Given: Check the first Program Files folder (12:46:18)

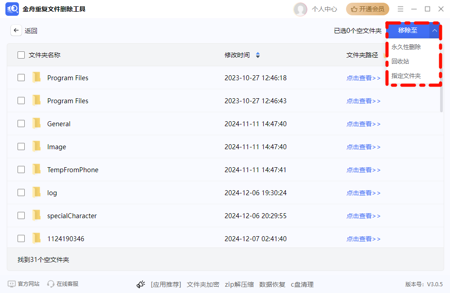Looking at the screenshot, I should [21, 78].
